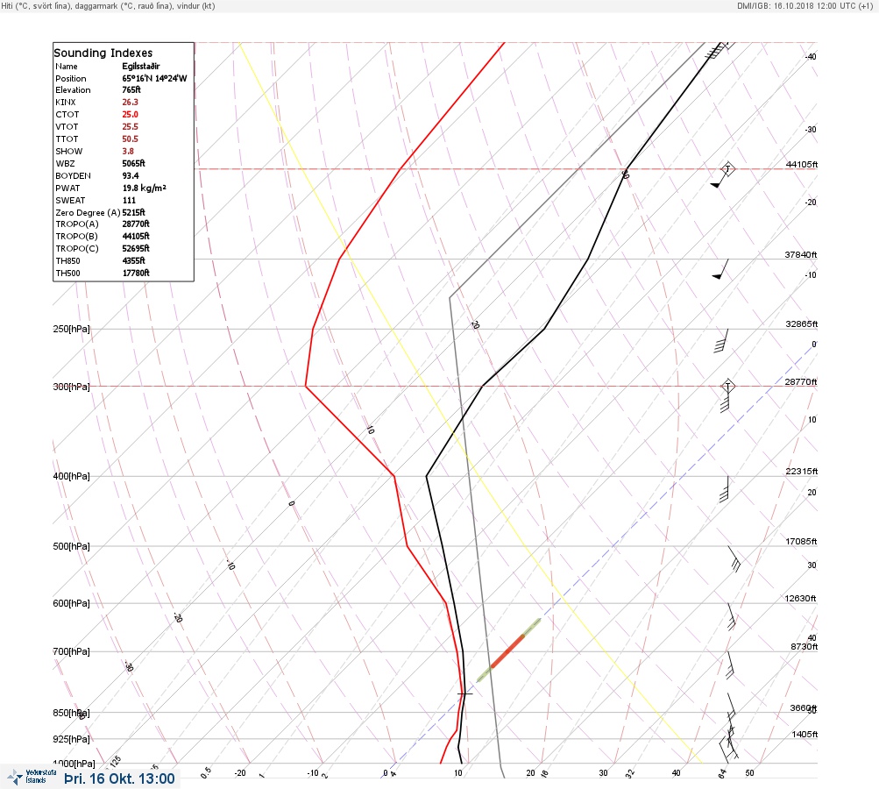The width and height of the screenshot is (879, 789).
Task: Click the TROPO(C) value 52695ft
Action: click(x=136, y=248)
